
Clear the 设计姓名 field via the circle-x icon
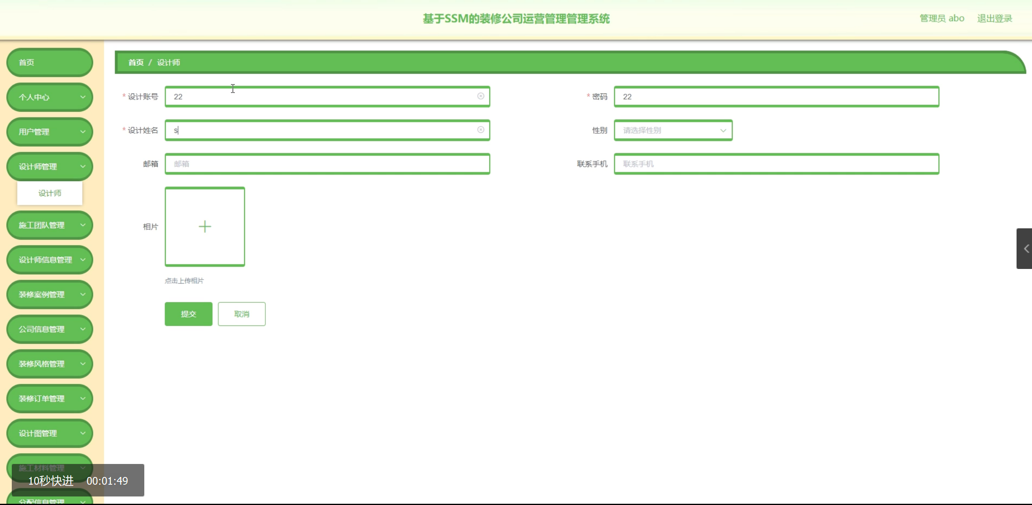pos(480,130)
